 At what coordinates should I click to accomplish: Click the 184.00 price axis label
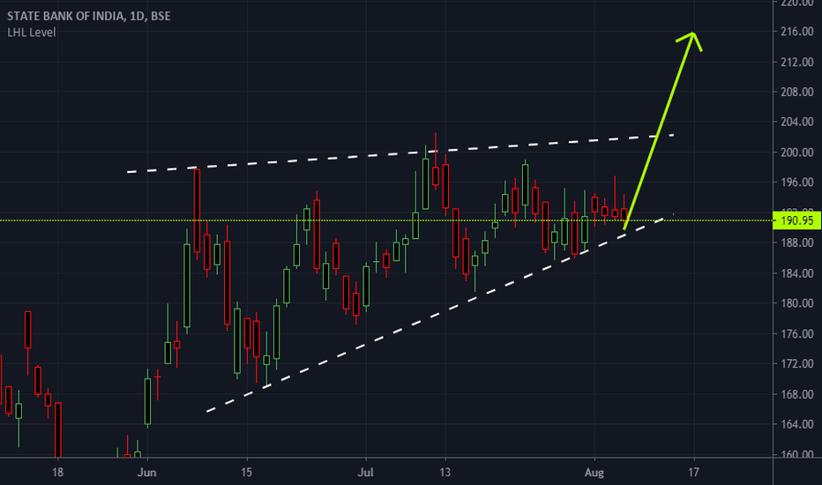click(x=796, y=273)
